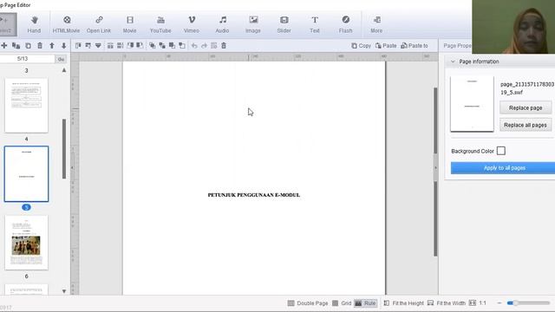Viewport: 555px width, 312px height.
Task: Insert a Movie element
Action: click(x=129, y=24)
